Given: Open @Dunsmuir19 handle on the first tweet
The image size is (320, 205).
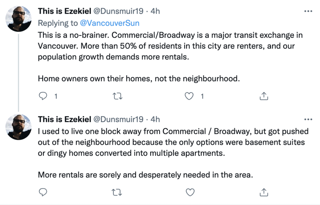Looking at the screenshot, I should [x=118, y=11].
